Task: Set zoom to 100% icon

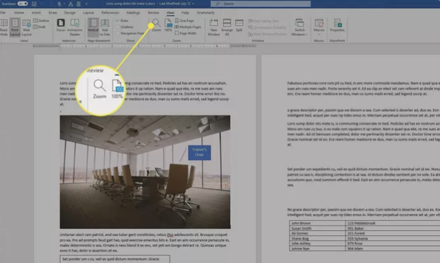Action: pos(168,25)
